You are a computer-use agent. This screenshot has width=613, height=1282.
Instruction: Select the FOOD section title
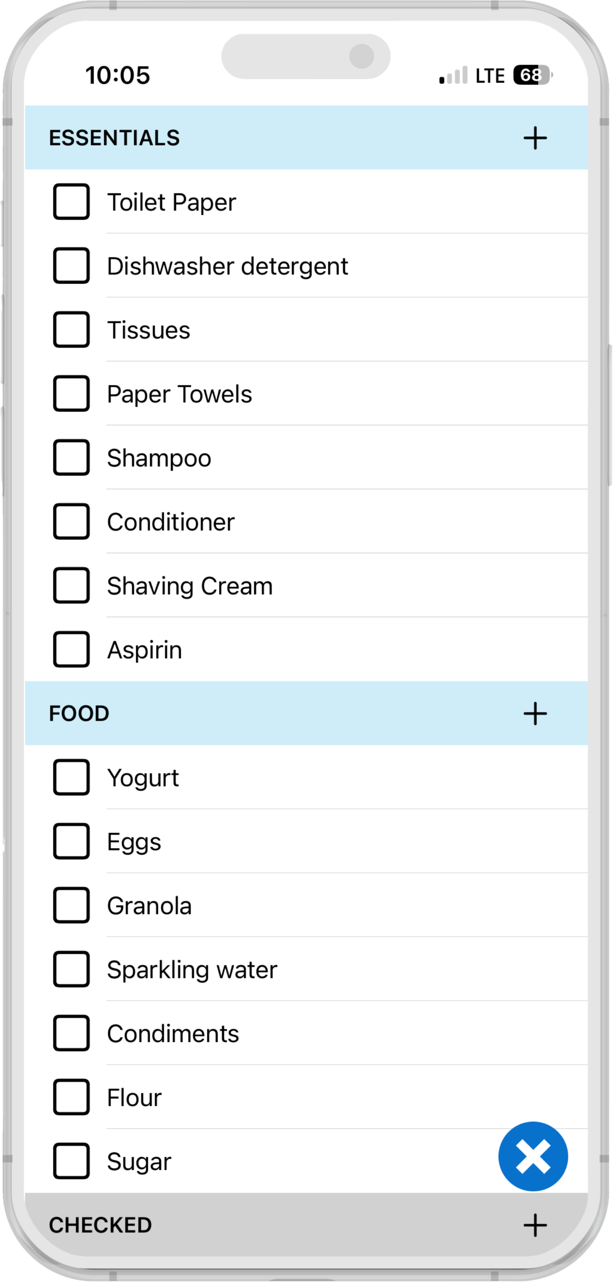[79, 713]
